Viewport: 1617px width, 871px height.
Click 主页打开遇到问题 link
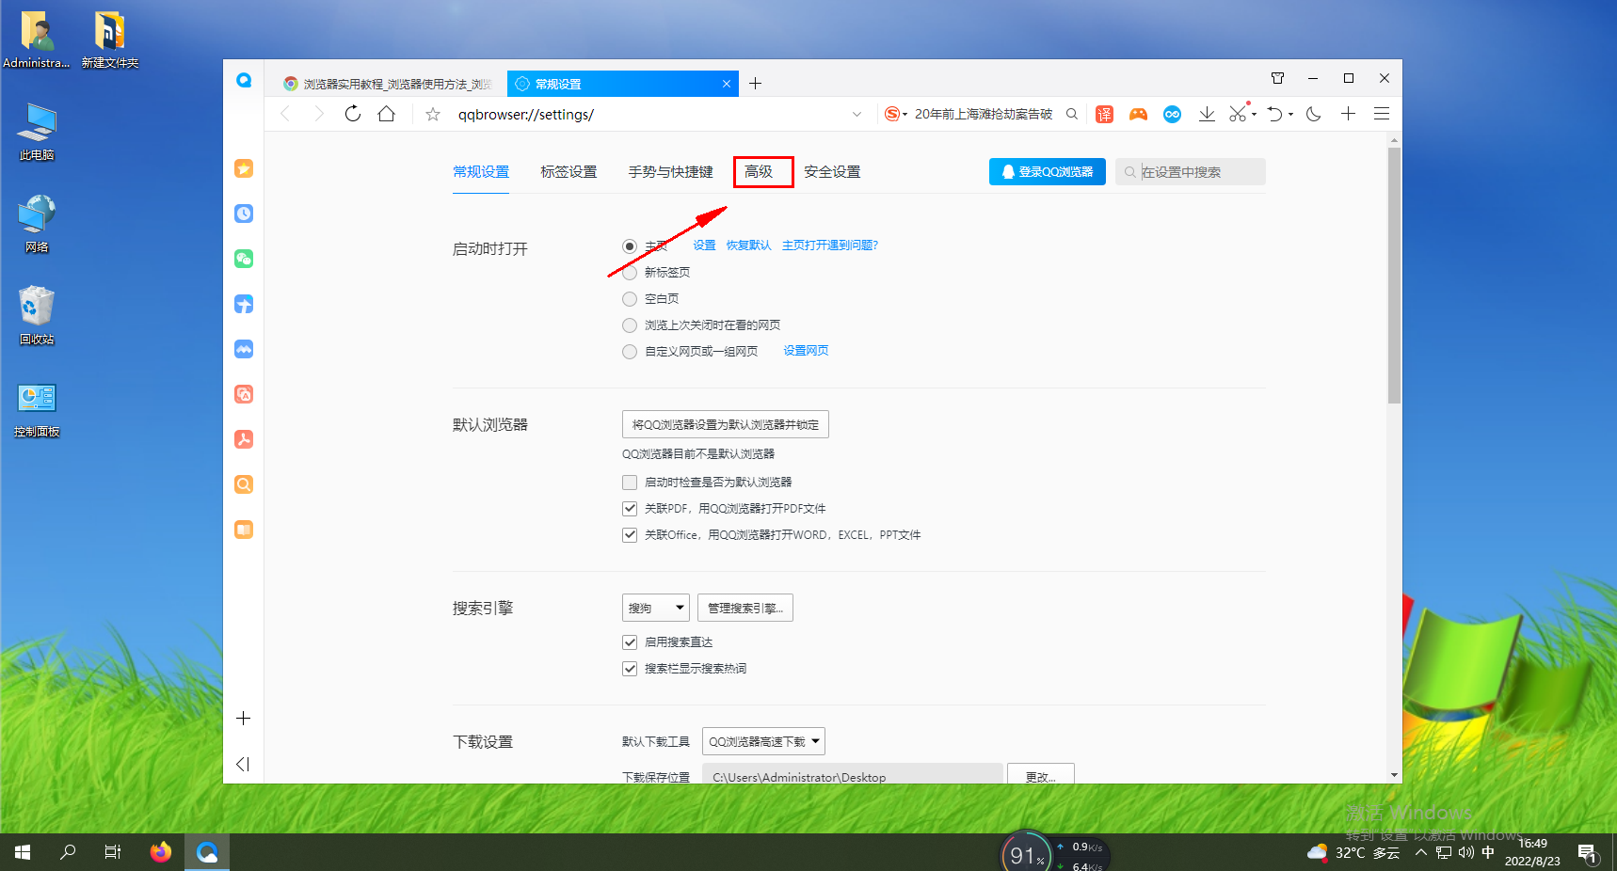(x=830, y=245)
